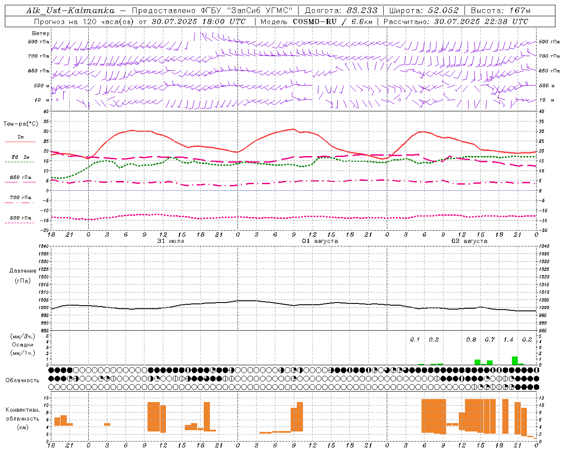Click the precipitation amount 1.4

(x=508, y=340)
